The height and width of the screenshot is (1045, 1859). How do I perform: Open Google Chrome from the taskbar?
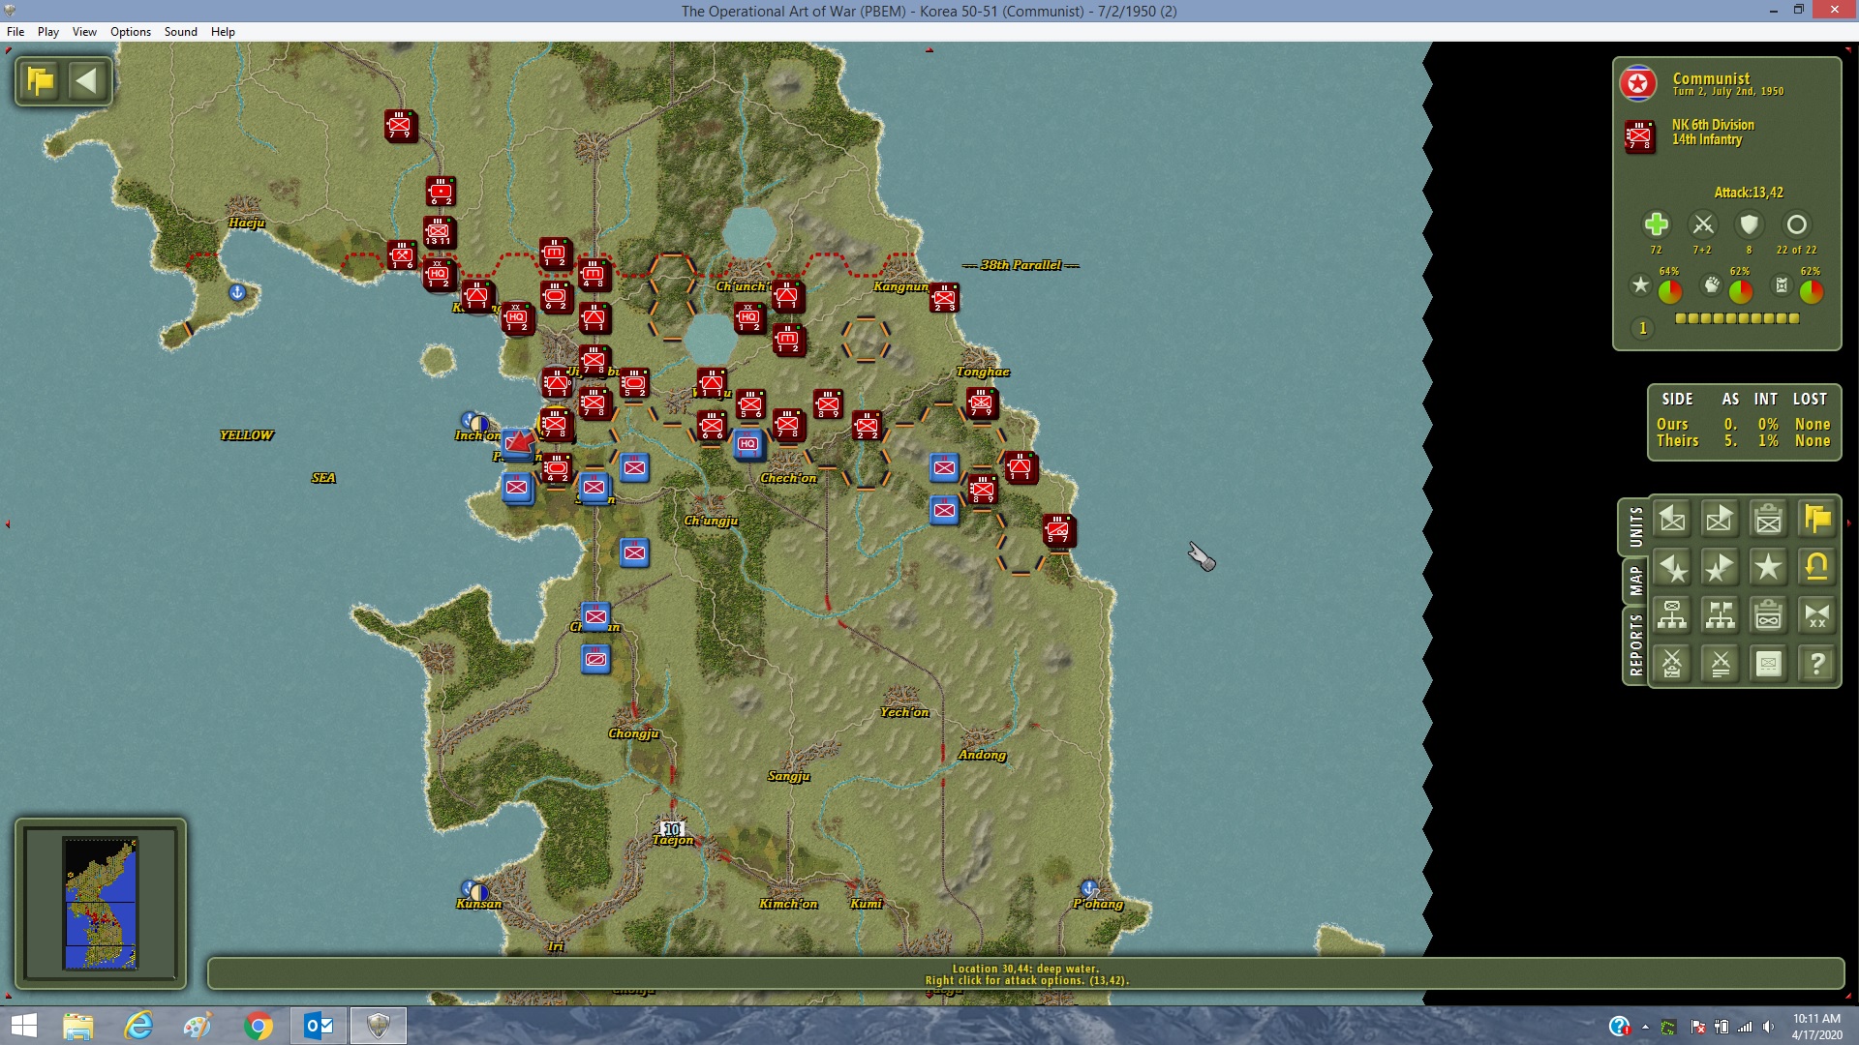click(259, 1026)
